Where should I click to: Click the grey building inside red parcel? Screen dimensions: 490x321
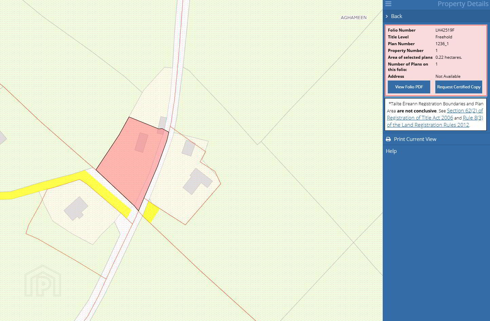coord(141,143)
